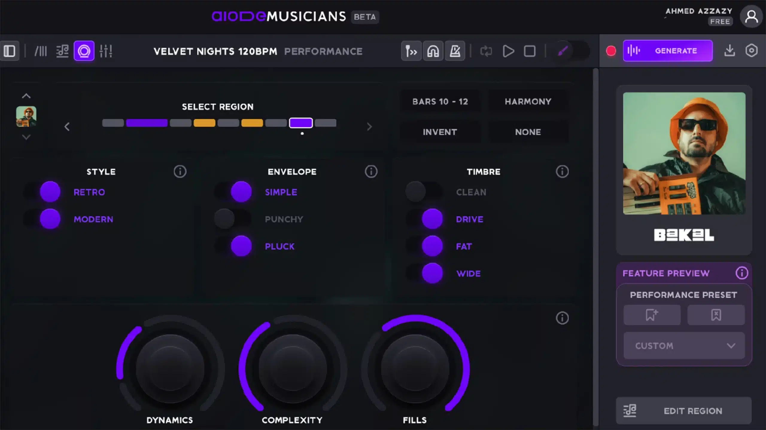Image resolution: width=766 pixels, height=430 pixels.
Task: Select the mixer faders view icon
Action: [x=106, y=51]
